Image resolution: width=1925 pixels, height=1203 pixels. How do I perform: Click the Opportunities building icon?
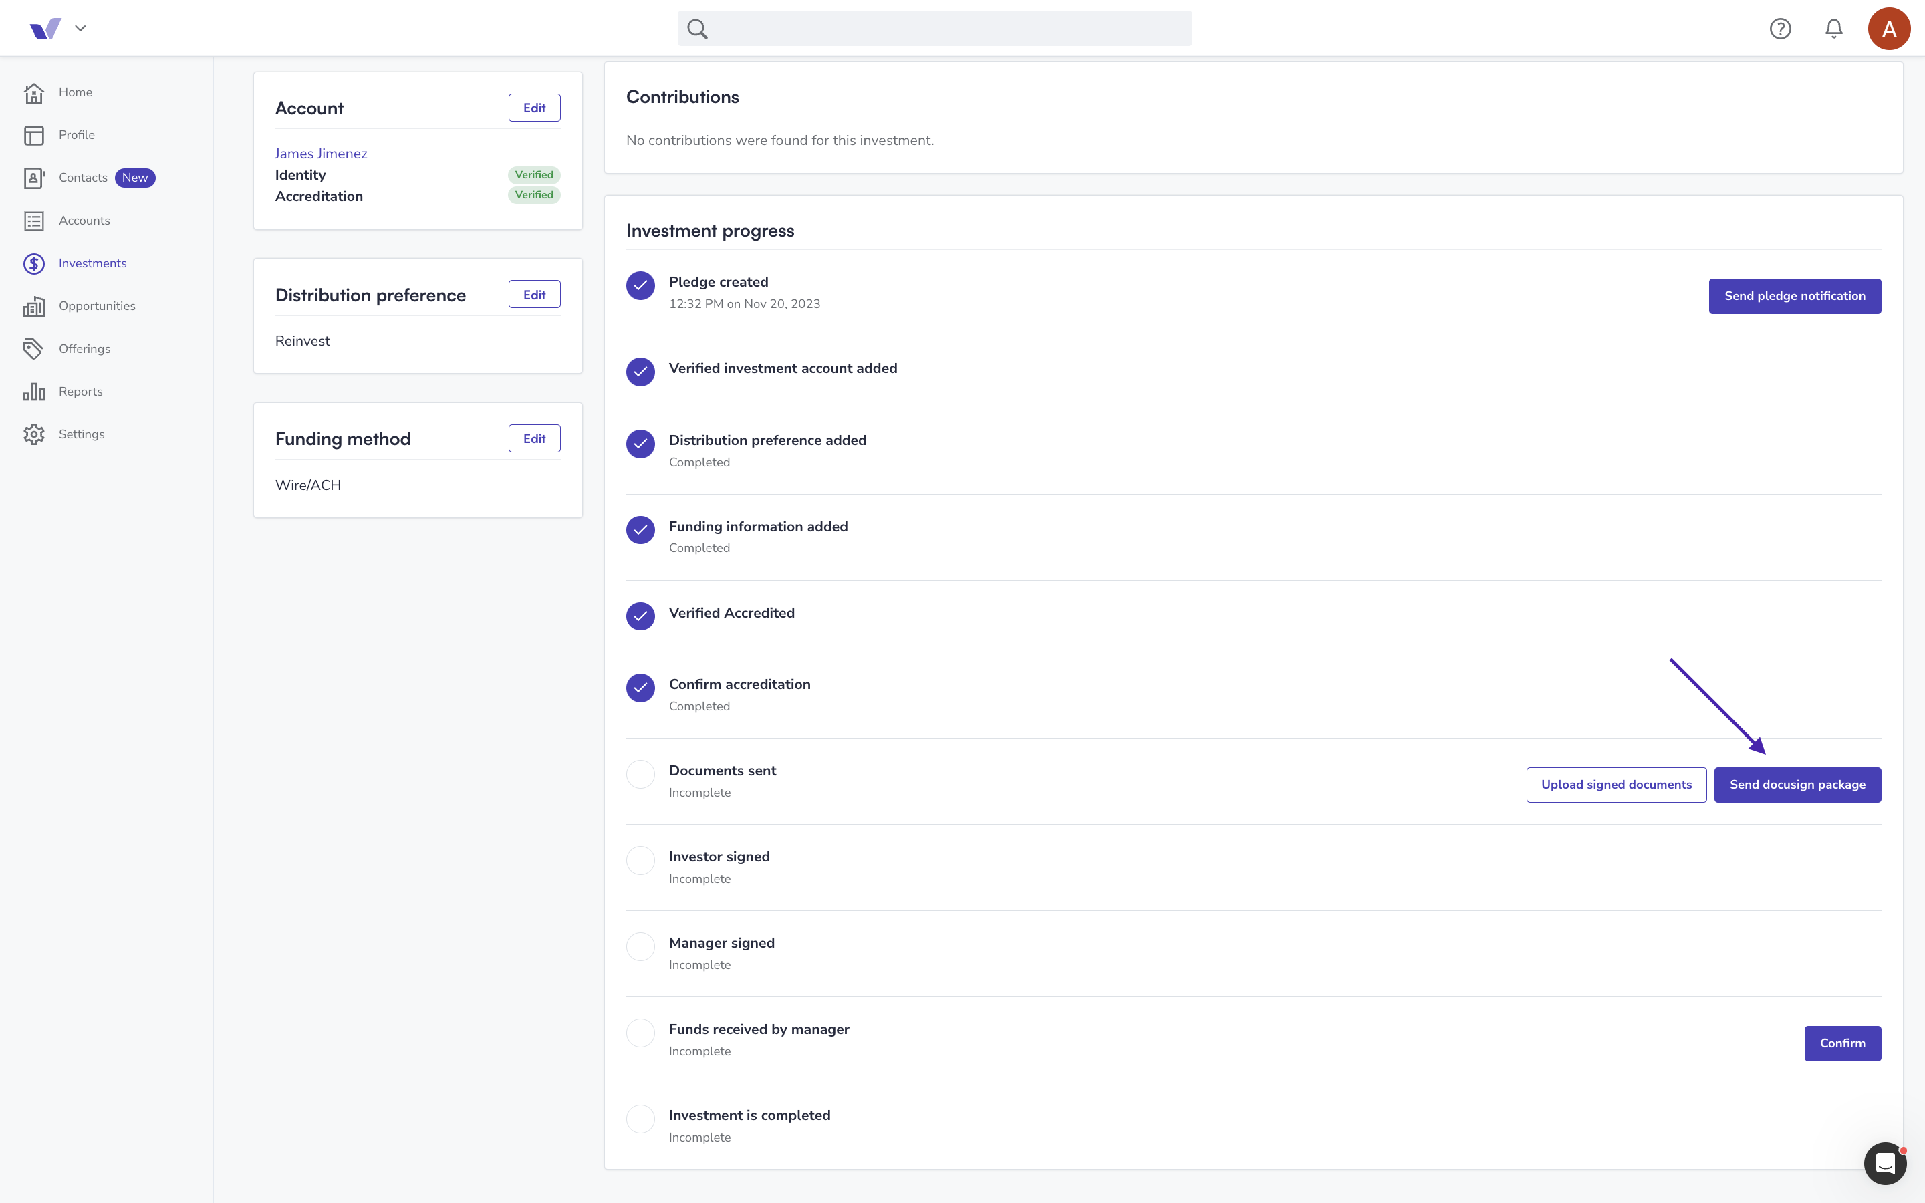point(33,306)
